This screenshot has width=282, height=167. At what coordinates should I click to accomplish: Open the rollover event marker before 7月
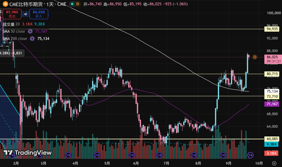click(159, 155)
